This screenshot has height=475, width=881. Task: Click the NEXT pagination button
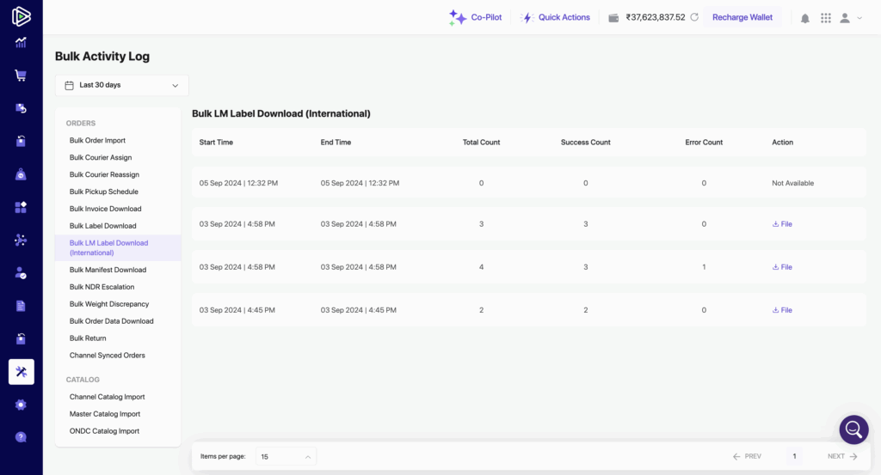pyautogui.click(x=841, y=457)
